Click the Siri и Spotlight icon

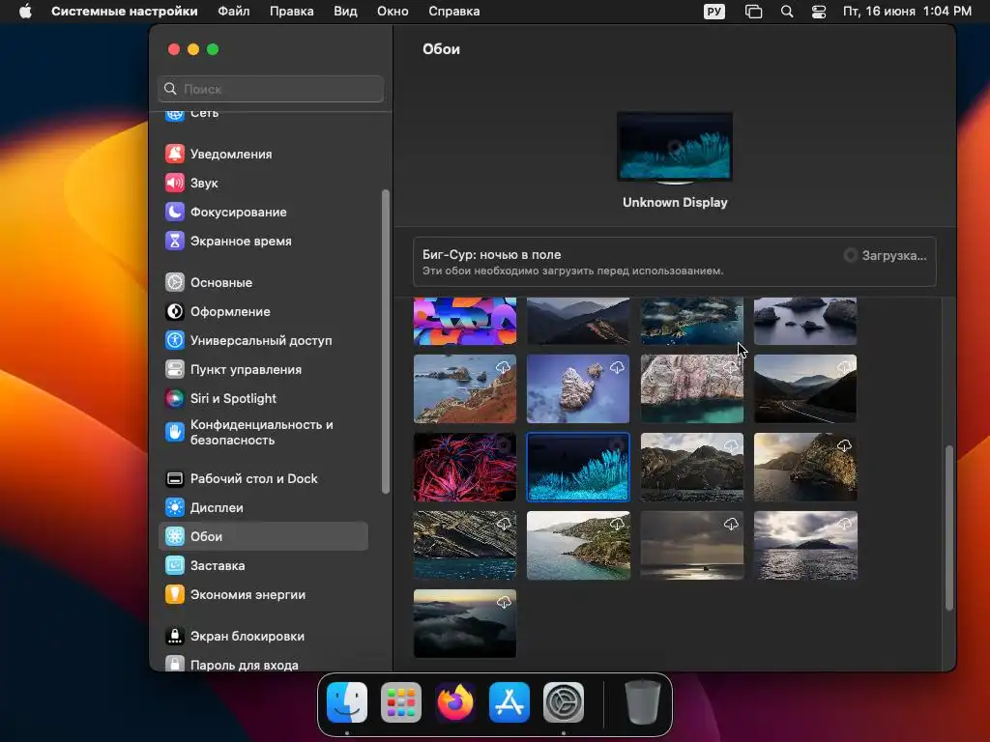click(175, 399)
